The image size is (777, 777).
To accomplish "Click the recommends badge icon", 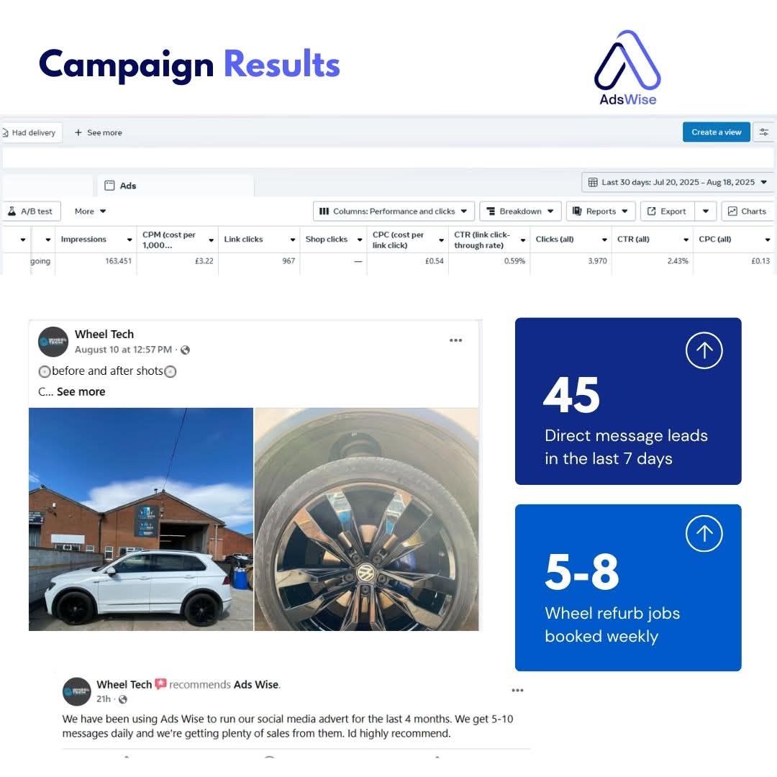I will click(160, 684).
